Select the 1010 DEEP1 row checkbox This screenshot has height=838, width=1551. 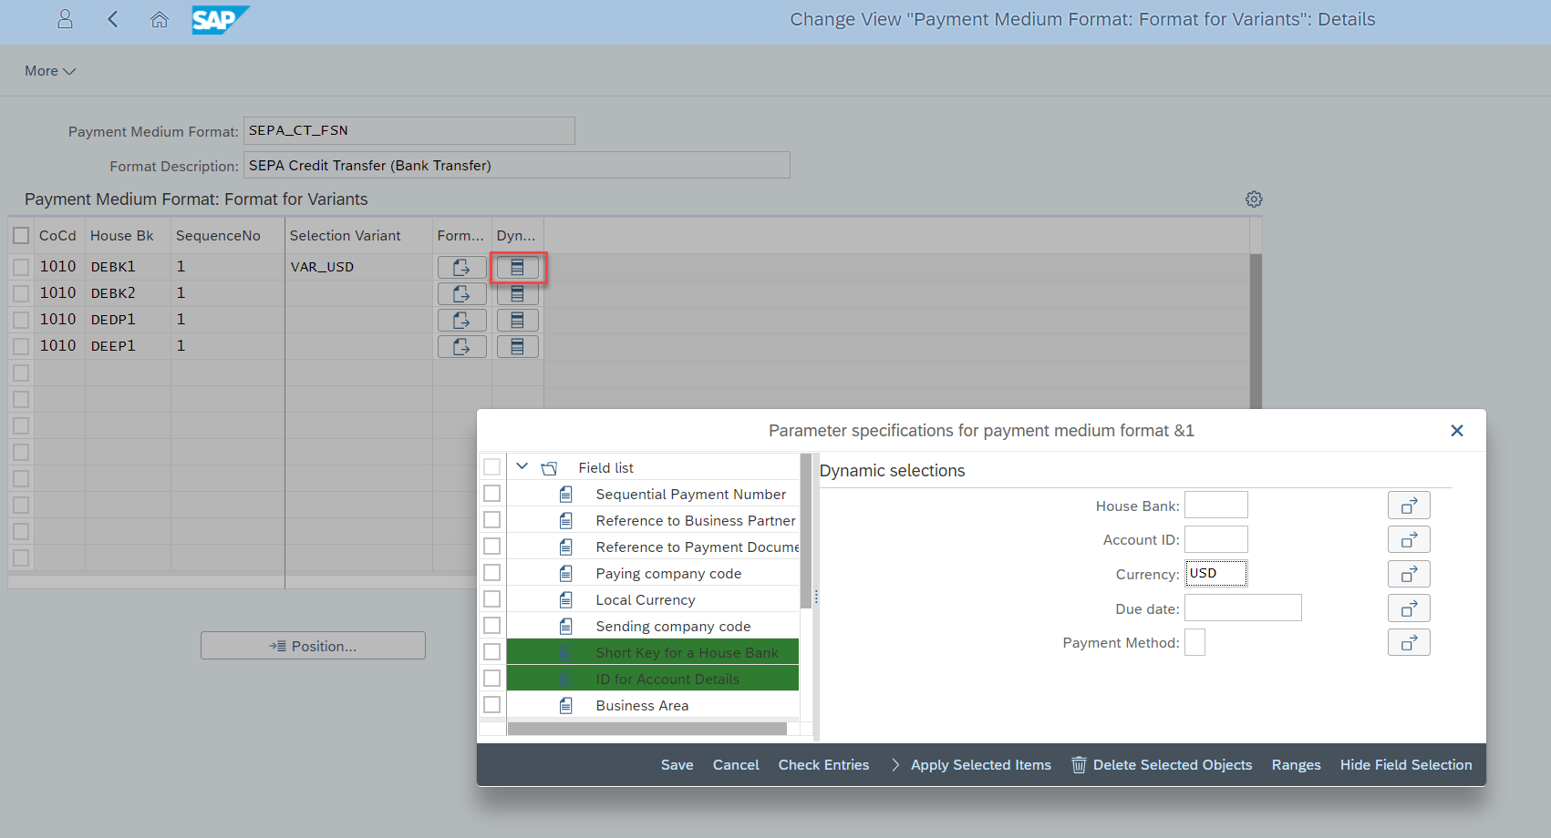click(21, 346)
